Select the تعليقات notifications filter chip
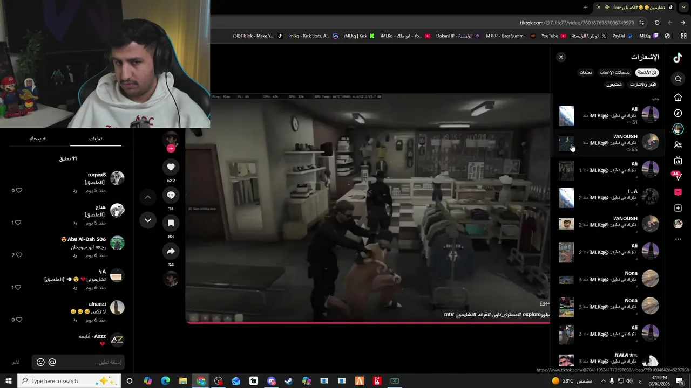 (586, 72)
